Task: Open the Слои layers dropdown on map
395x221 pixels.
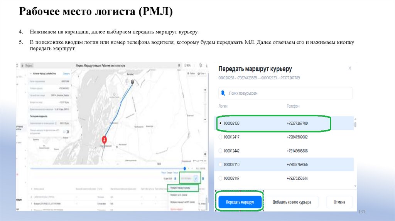Action: [x=202, y=74]
